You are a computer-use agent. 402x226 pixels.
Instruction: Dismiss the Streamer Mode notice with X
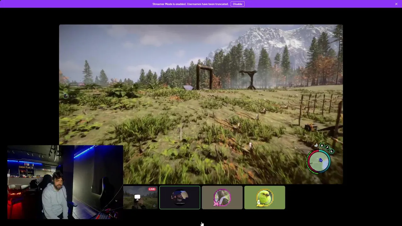pyautogui.click(x=396, y=4)
